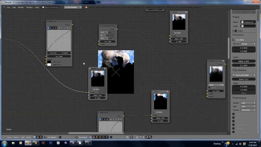Click the RGB Curves node black level swatch
Screen dimensions: 261x147
49,62
